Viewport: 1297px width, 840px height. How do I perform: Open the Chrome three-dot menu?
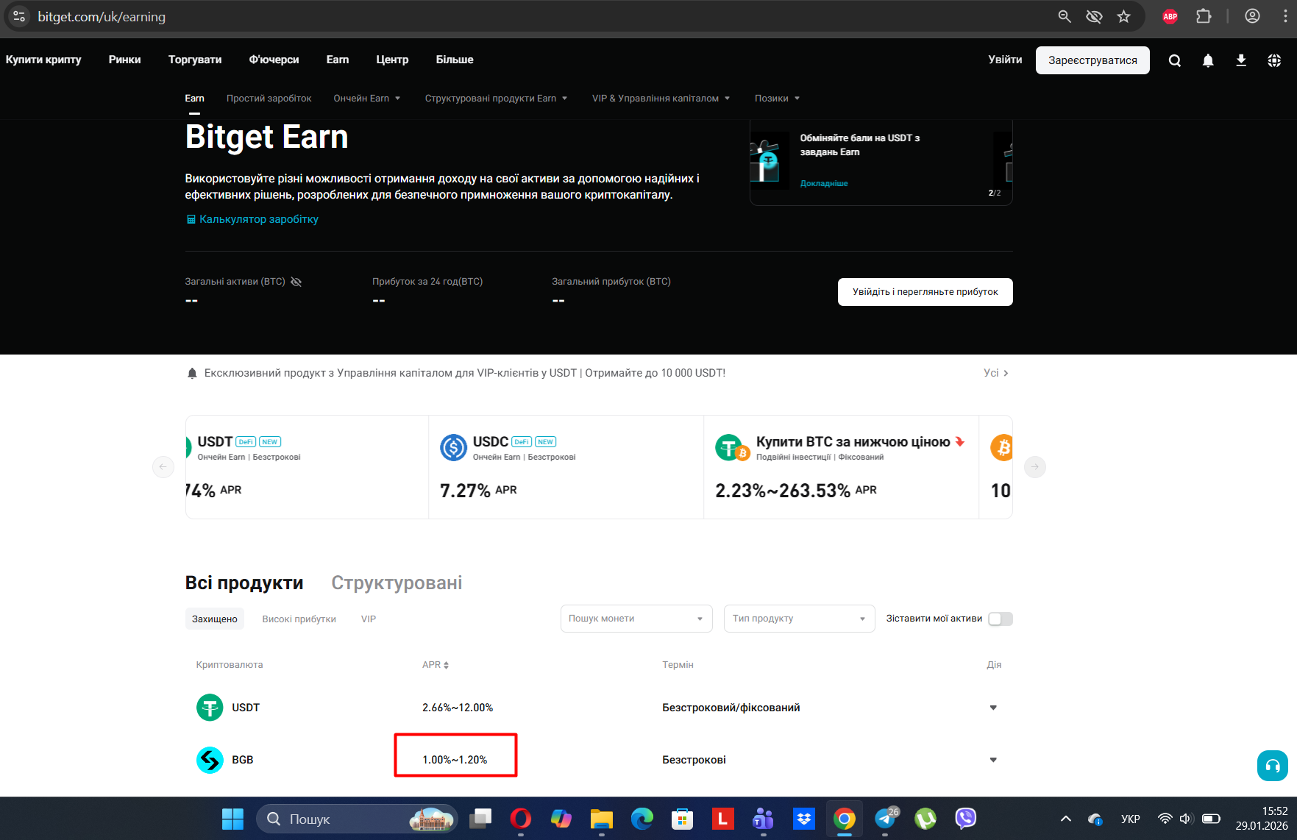[1285, 16]
